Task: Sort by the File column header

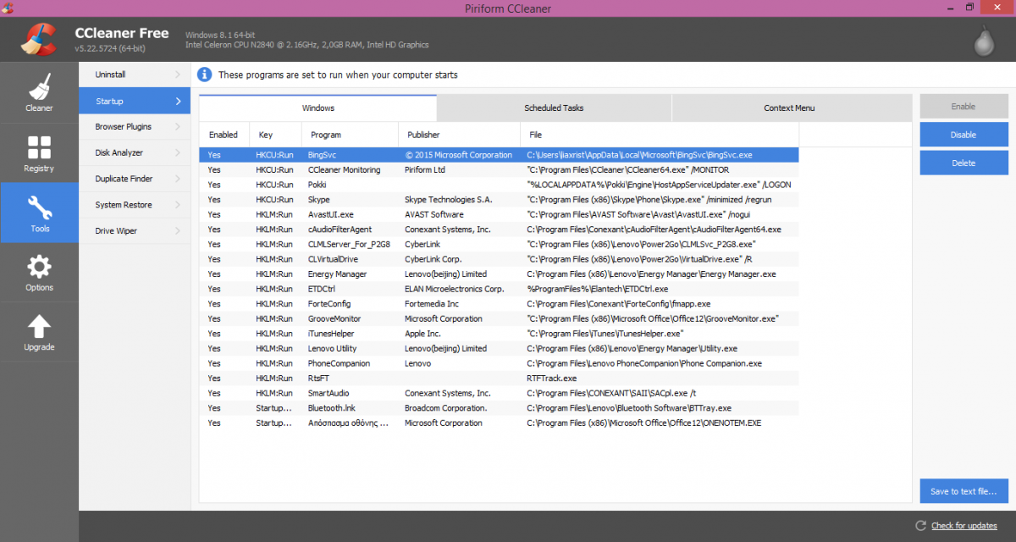Action: [x=660, y=135]
